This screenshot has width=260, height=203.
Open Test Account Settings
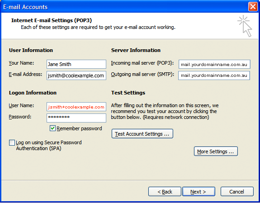pos(142,134)
